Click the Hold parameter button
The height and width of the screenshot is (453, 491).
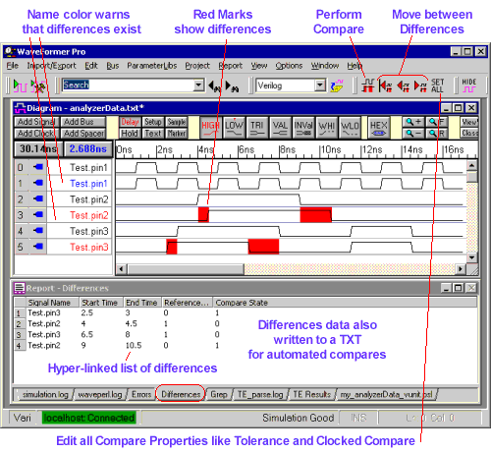[x=130, y=133]
